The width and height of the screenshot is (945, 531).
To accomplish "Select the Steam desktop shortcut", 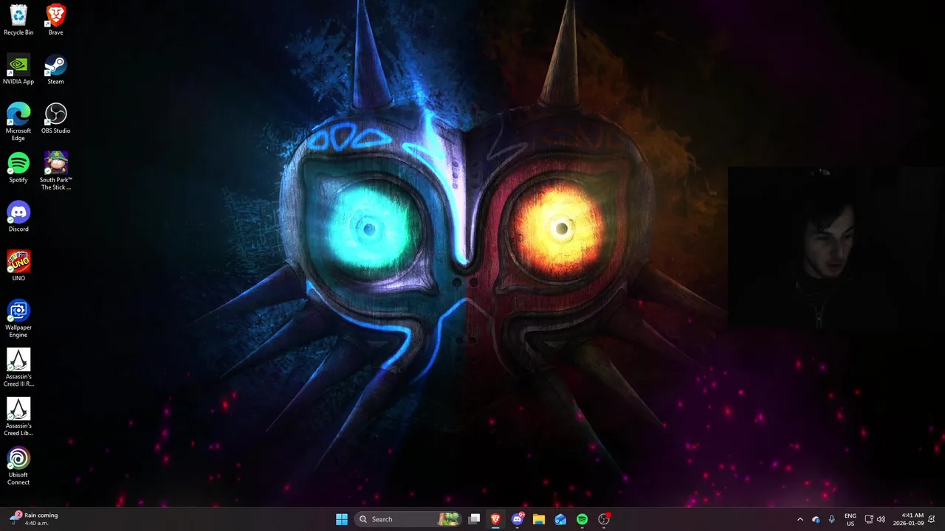I will tap(55, 69).
